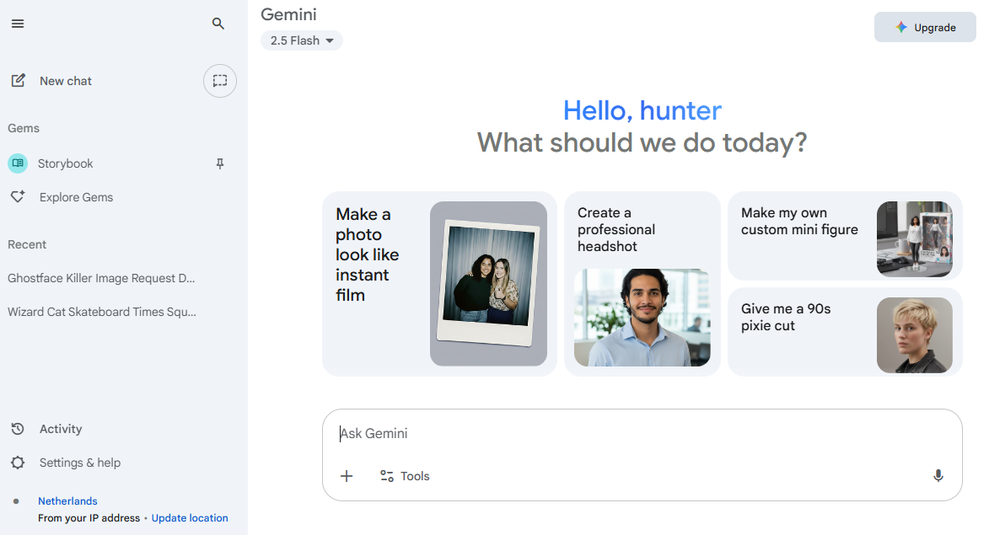Open the Activity page
The image size is (989, 535).
[61, 429]
